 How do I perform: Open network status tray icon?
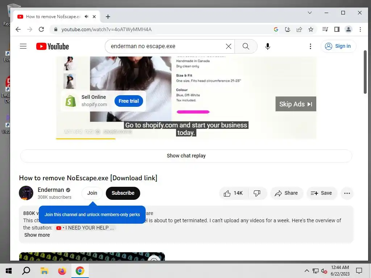316,271
